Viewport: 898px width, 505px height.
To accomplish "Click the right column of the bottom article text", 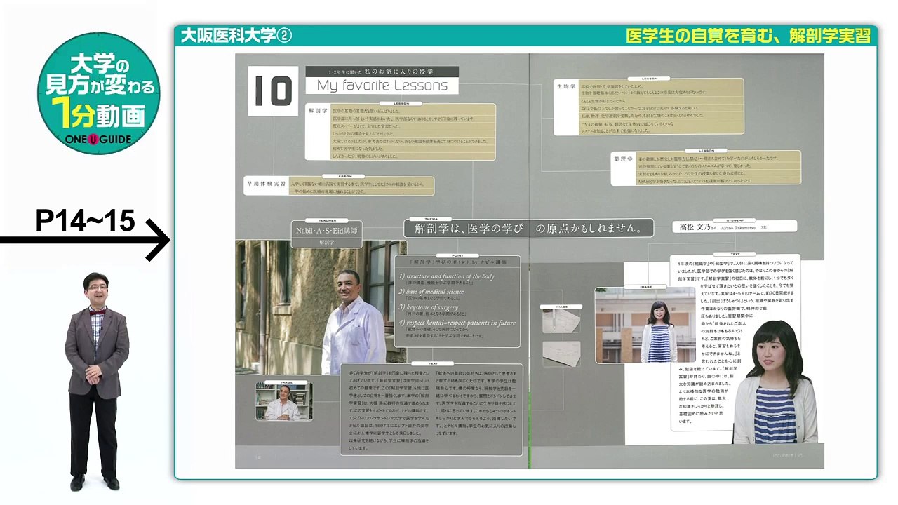I will click(x=476, y=402).
